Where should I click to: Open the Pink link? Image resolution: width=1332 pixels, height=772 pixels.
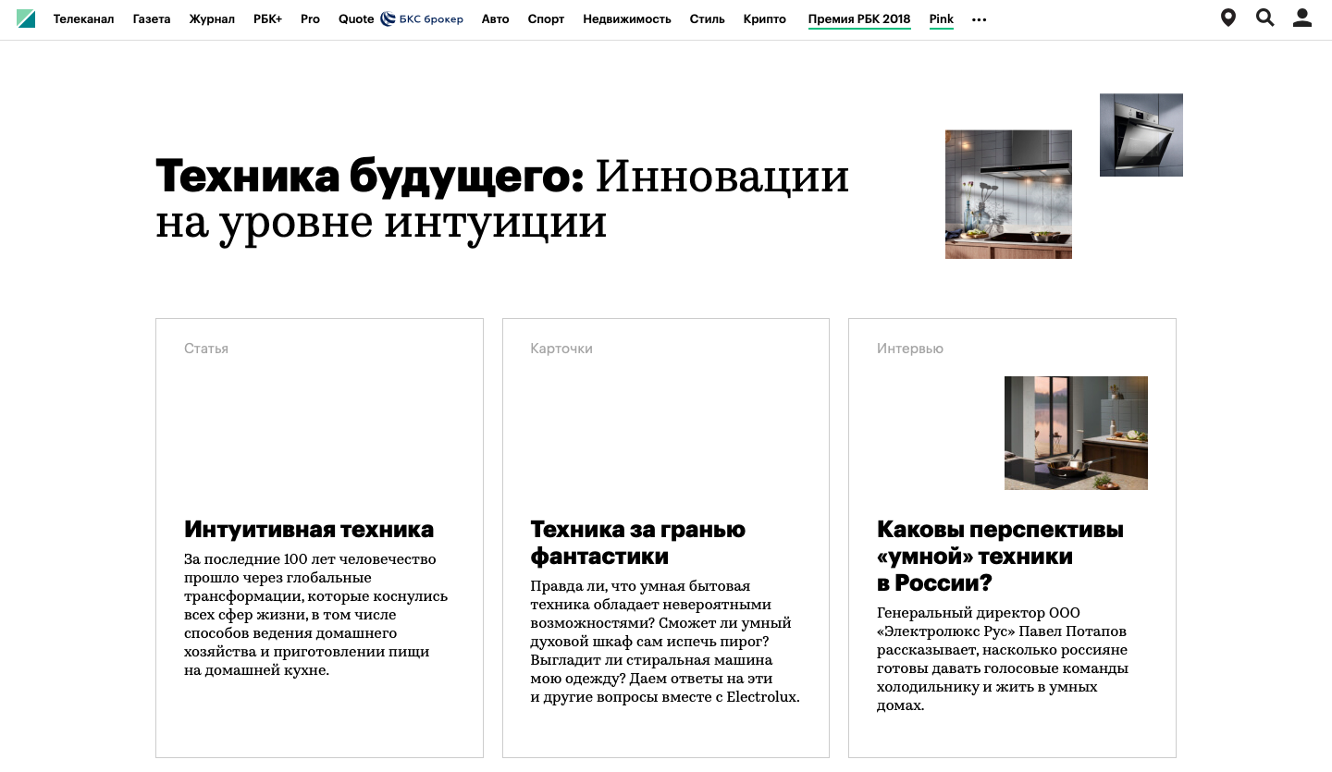pos(942,18)
